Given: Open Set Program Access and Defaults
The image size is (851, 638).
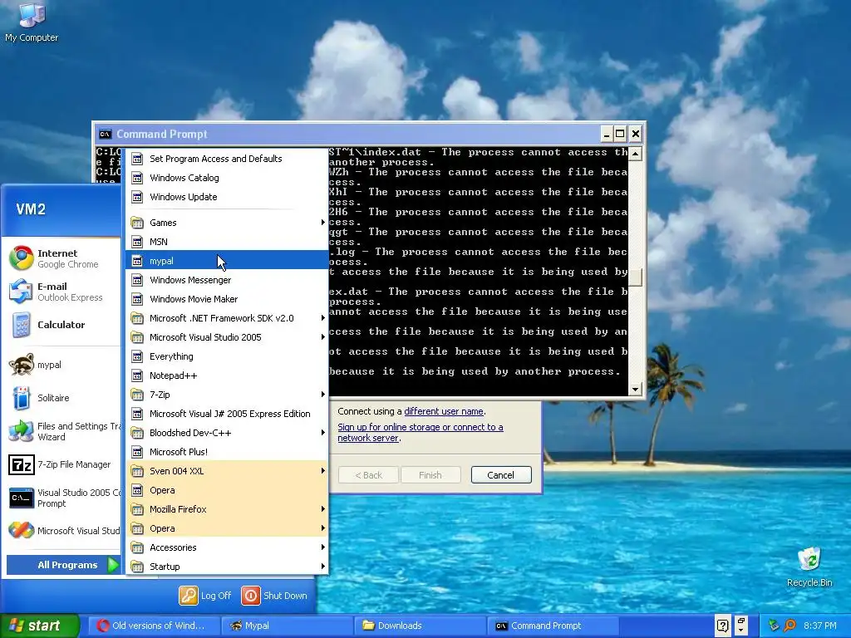Looking at the screenshot, I should 227,159.
